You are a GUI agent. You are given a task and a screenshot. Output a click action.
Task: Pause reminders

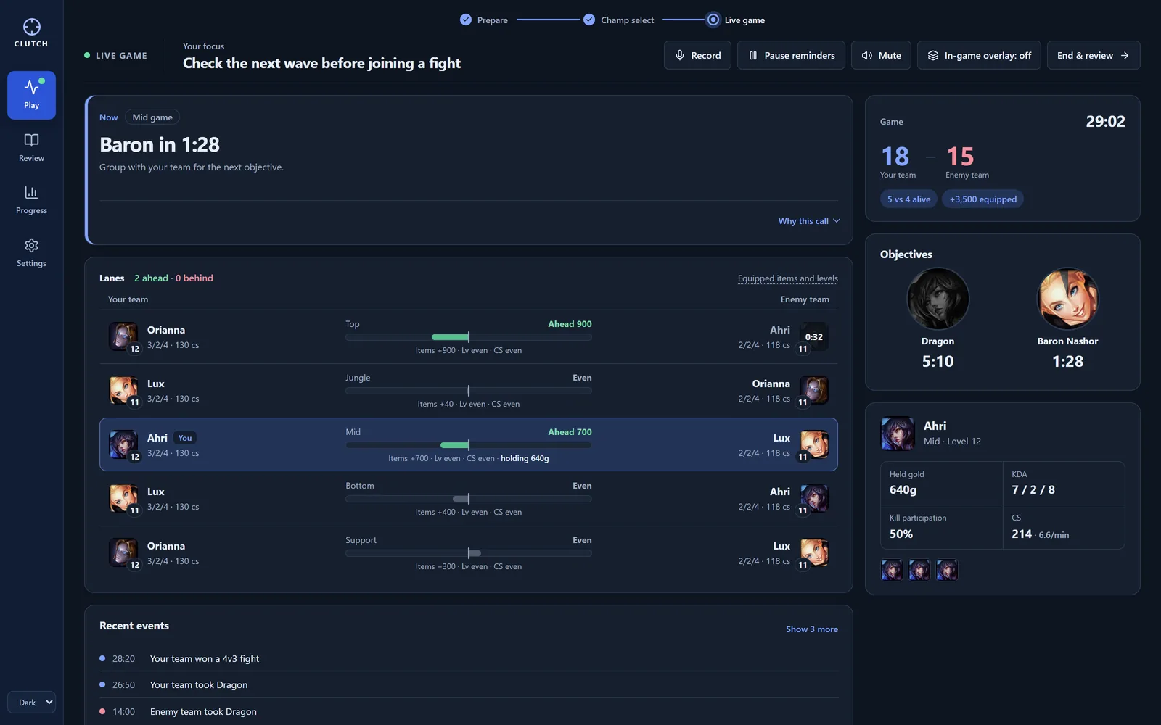[x=791, y=55]
